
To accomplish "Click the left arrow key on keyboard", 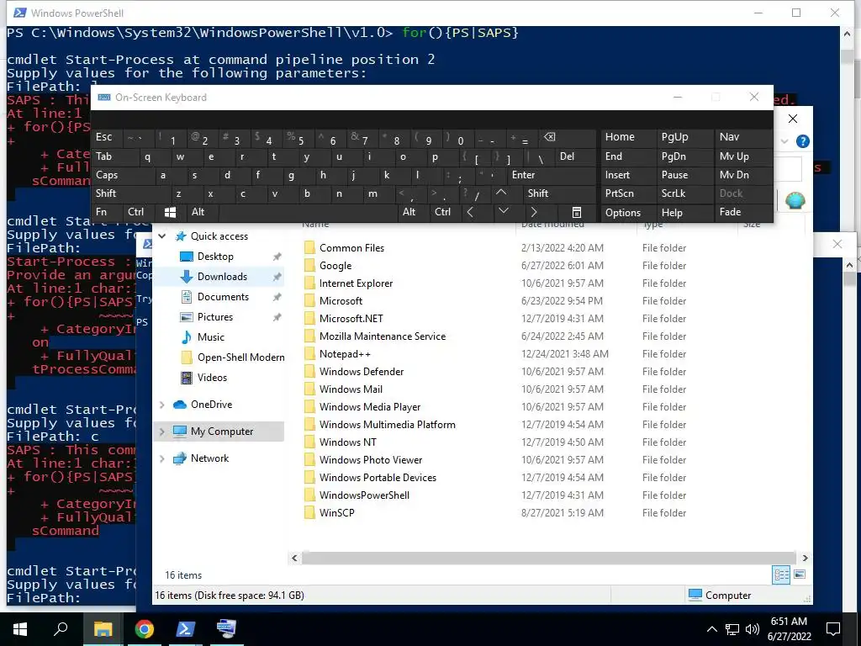I will pos(470,211).
